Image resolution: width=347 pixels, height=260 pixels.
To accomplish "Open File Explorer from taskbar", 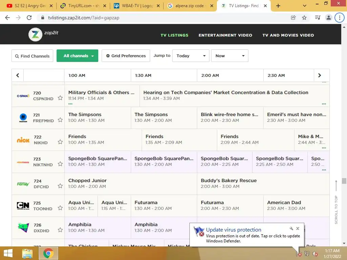I will (27, 253).
